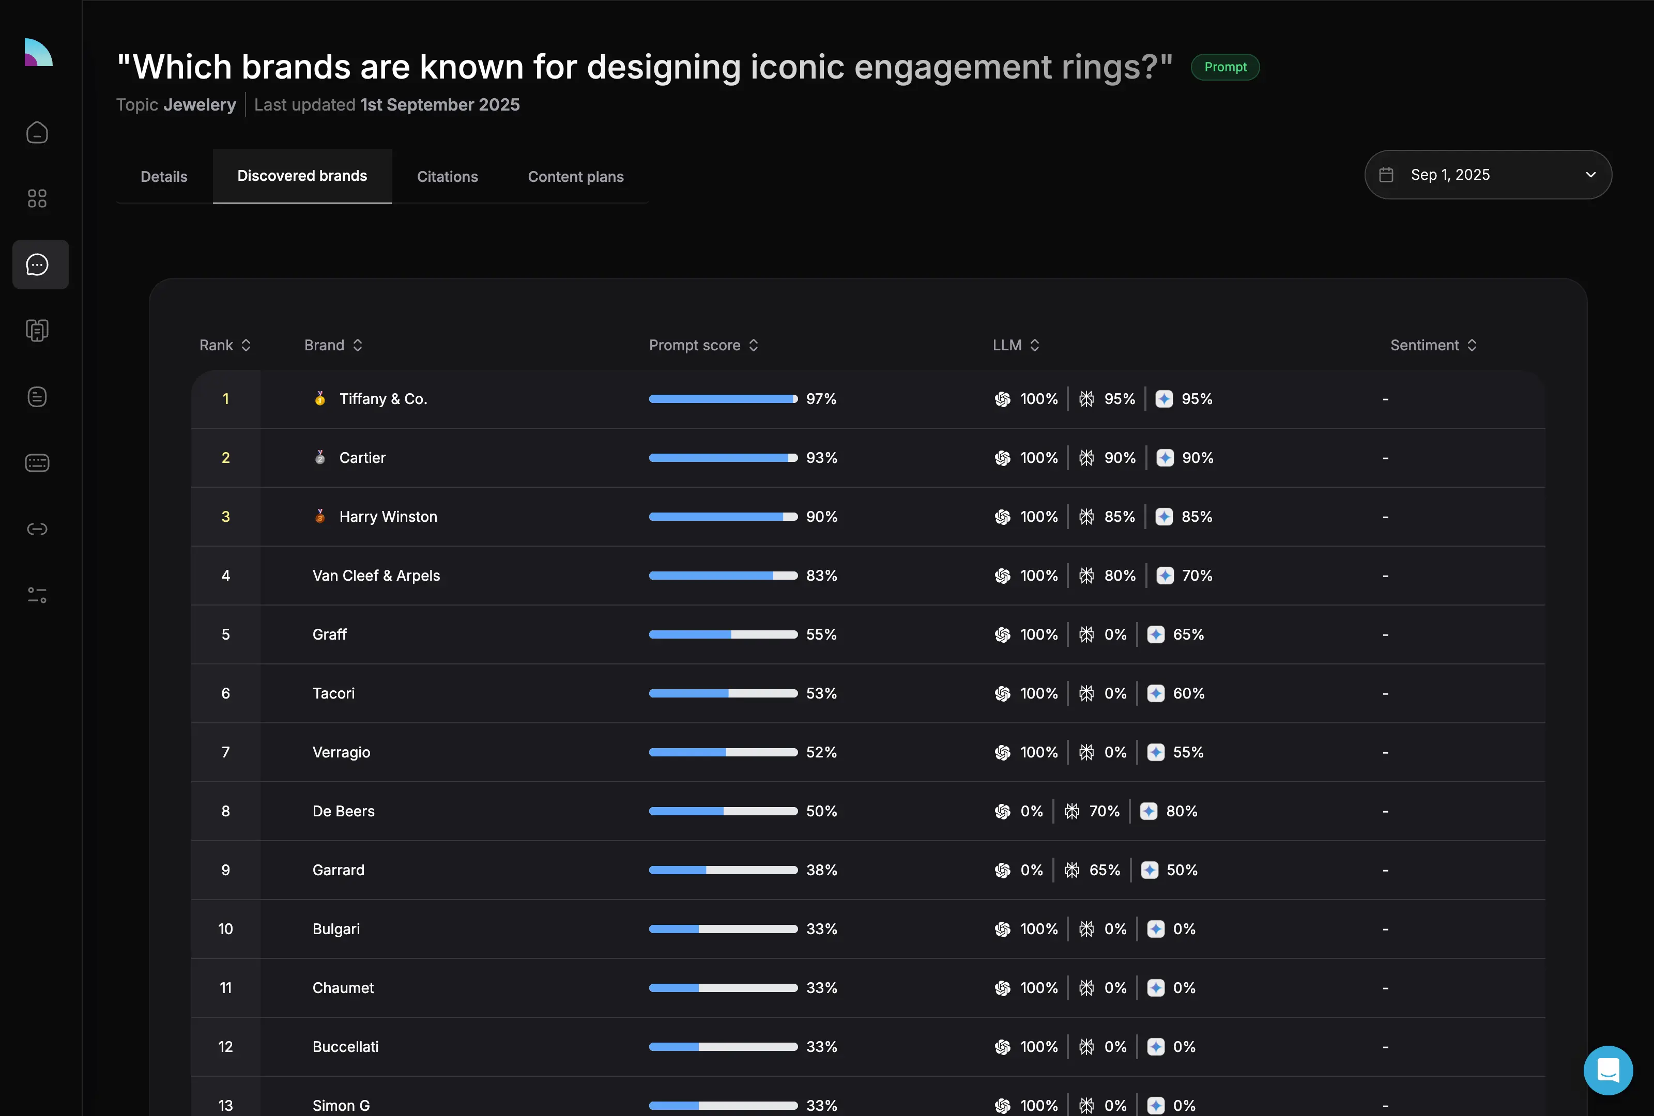Click the 50% score in De Beers row
This screenshot has width=1654, height=1116.
tap(821, 812)
